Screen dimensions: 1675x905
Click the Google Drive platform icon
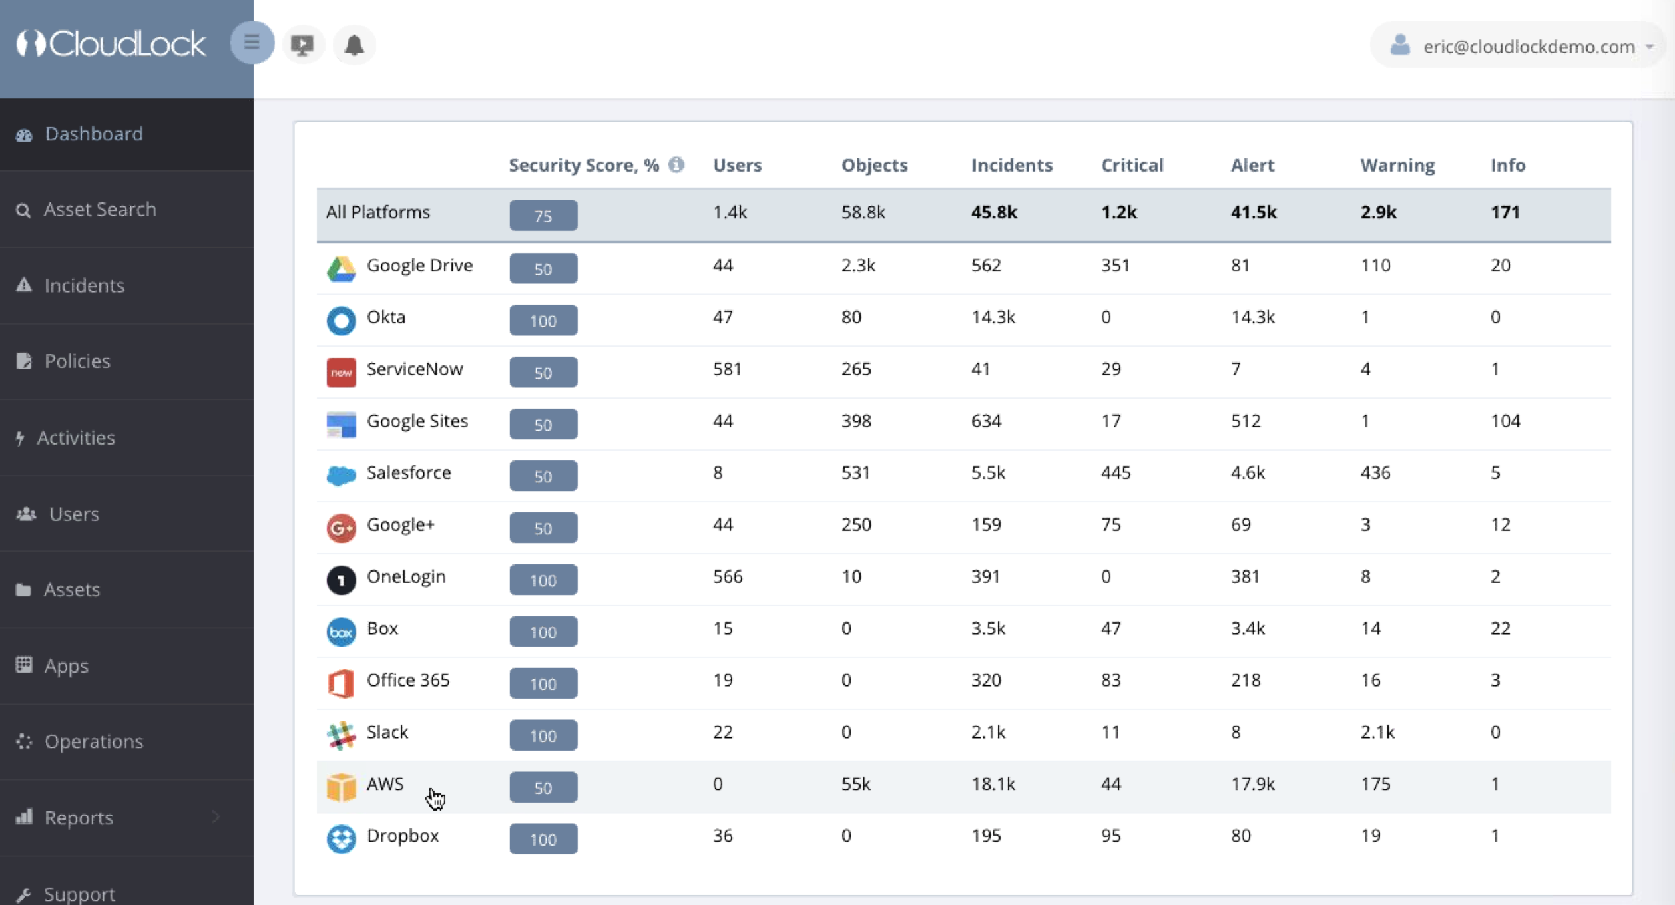341,268
